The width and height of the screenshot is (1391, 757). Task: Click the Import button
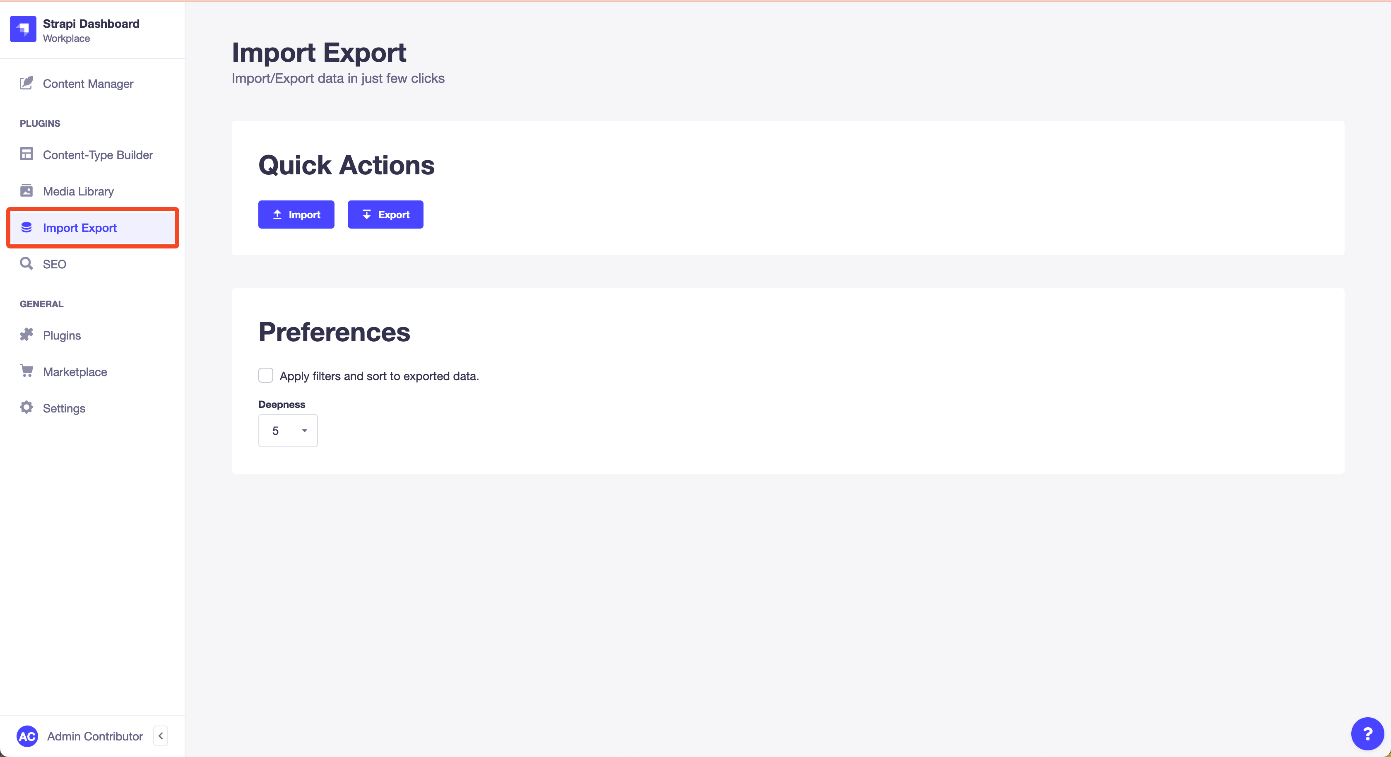[x=296, y=215]
